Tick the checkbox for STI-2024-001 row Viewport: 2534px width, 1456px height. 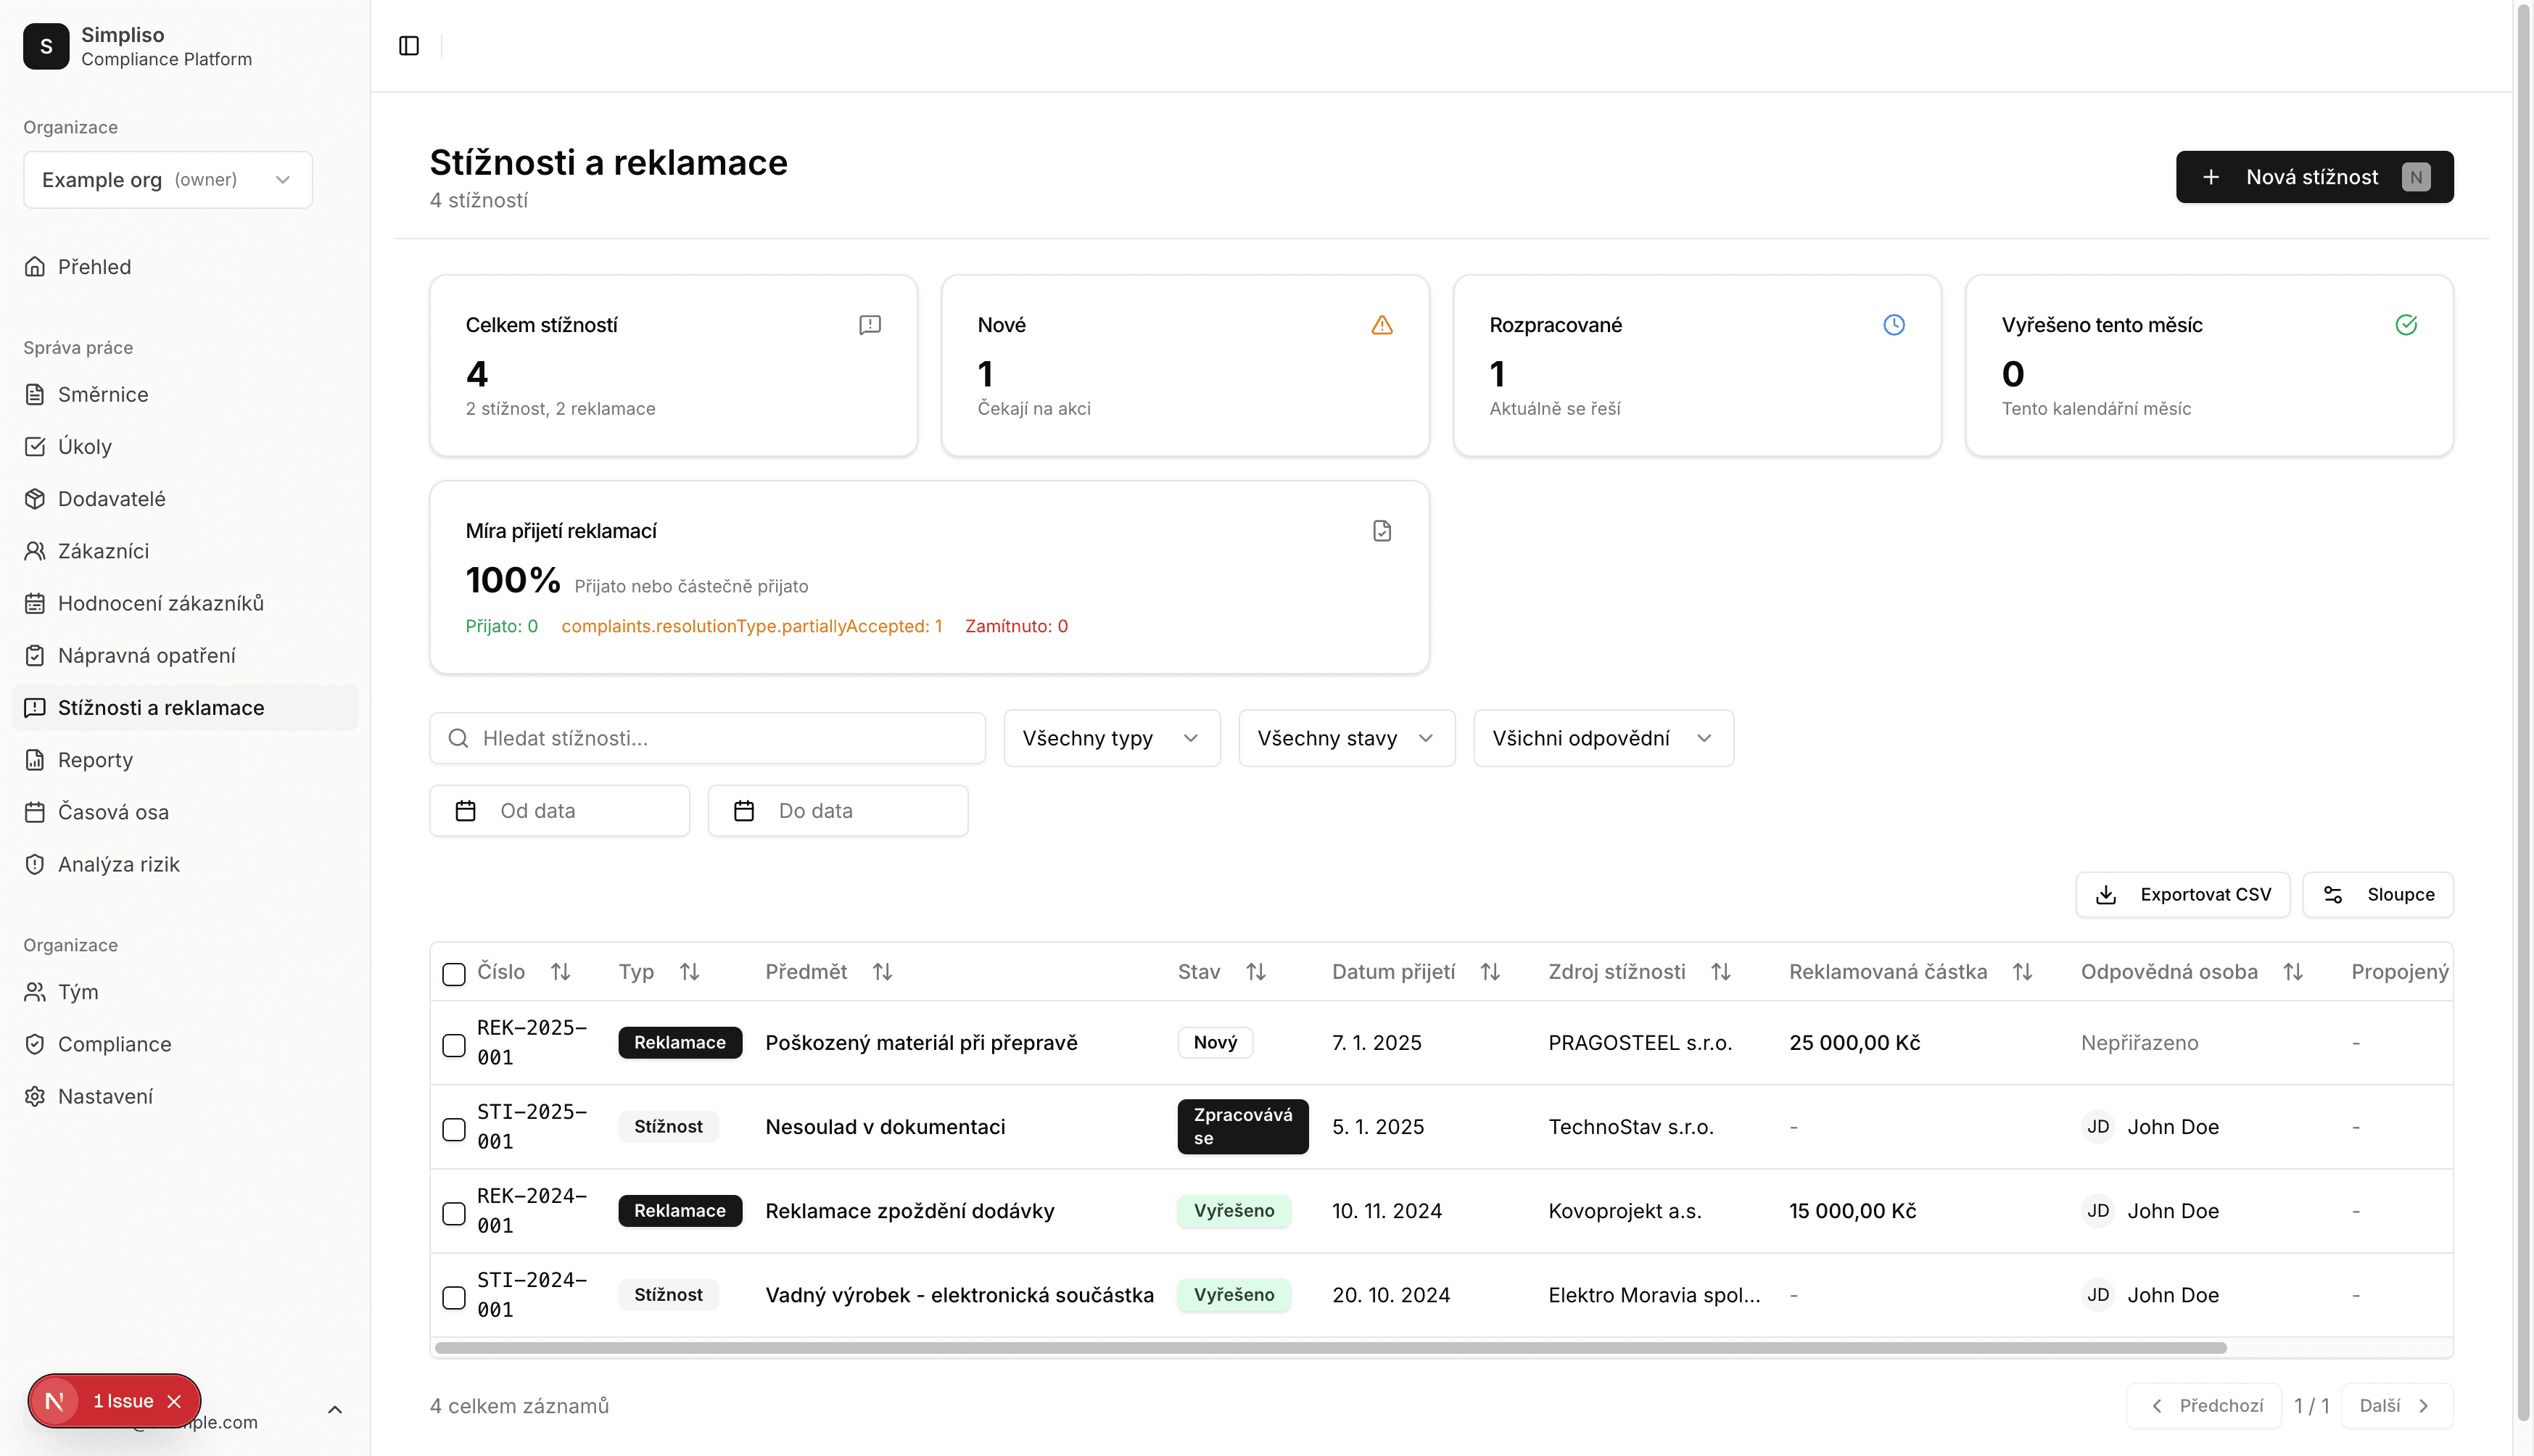[453, 1297]
